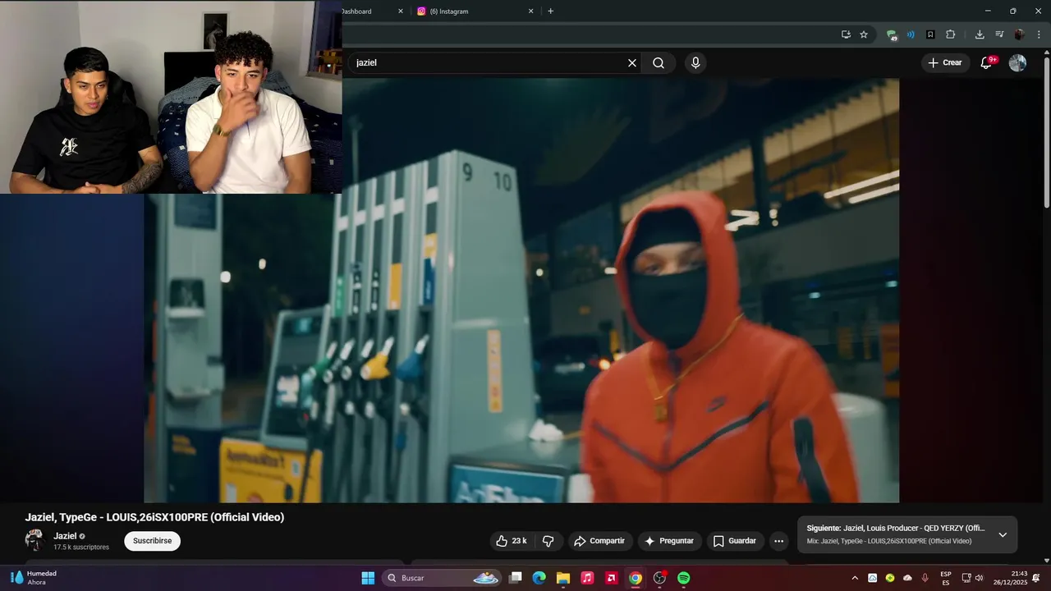Image resolution: width=1051 pixels, height=591 pixels.
Task: Switch ESP keyboard language
Action: (x=946, y=578)
